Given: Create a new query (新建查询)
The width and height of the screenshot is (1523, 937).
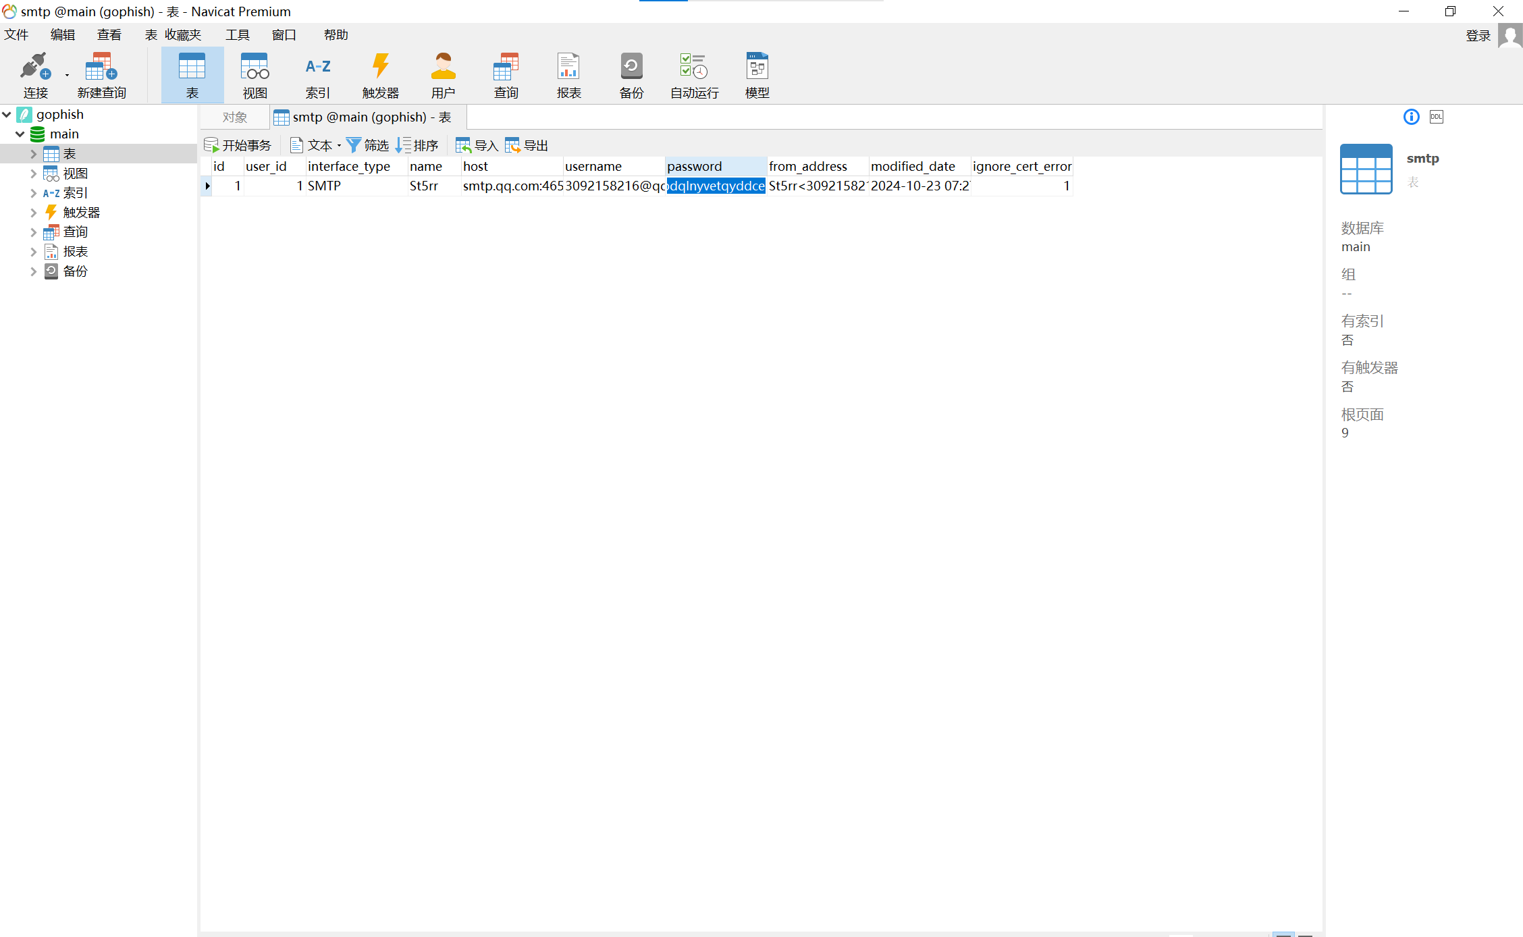Looking at the screenshot, I should (x=101, y=76).
